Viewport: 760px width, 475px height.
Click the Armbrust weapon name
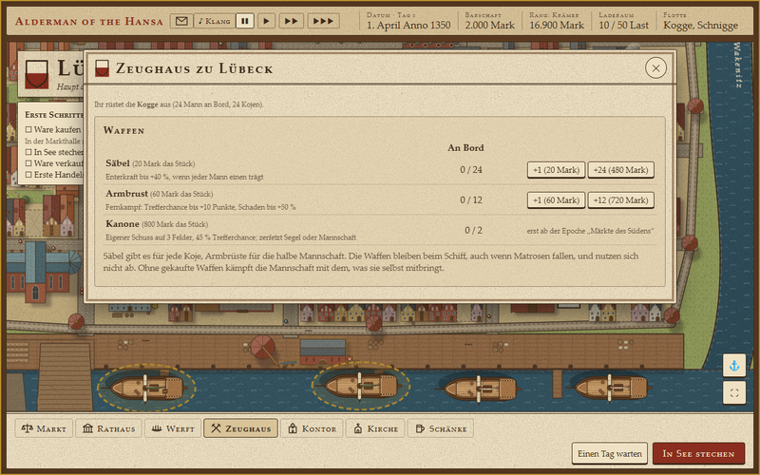click(x=126, y=194)
